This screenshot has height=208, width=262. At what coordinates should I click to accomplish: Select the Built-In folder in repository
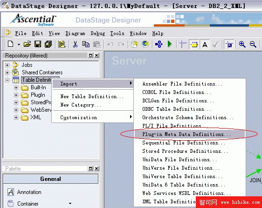pyautogui.click(x=38, y=87)
